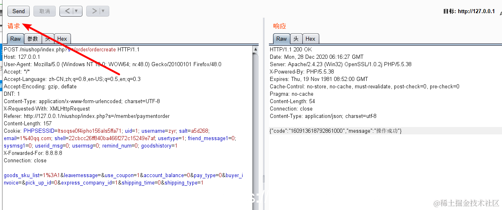Image resolution: width=502 pixels, height=210 pixels.
Task: Select the request Raw tab
Action: pyautogui.click(x=15, y=39)
